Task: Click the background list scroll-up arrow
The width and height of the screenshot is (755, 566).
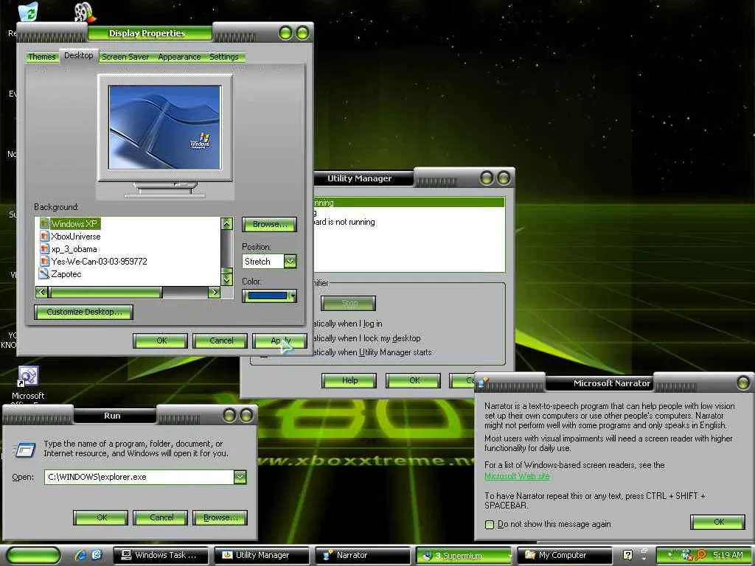Action: [x=227, y=223]
